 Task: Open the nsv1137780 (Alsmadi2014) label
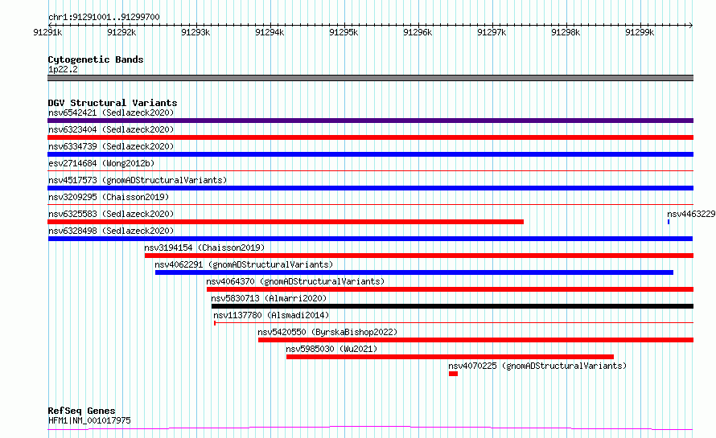point(271,315)
